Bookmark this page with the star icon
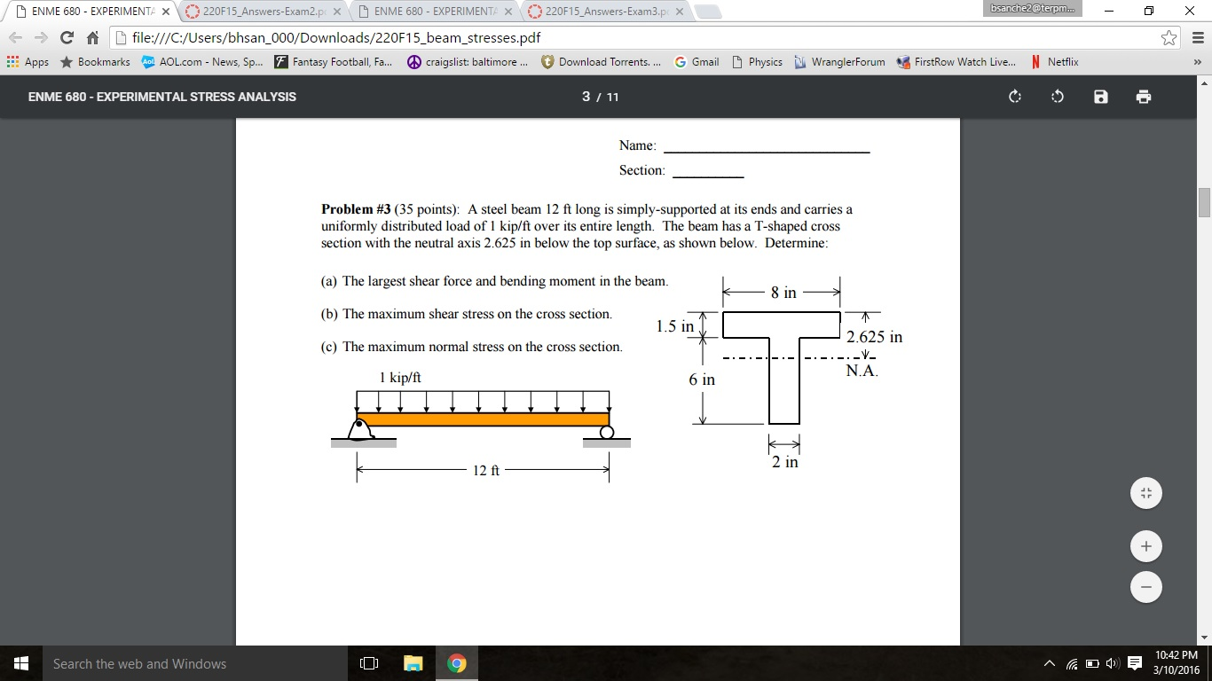The image size is (1212, 681). tap(1169, 37)
